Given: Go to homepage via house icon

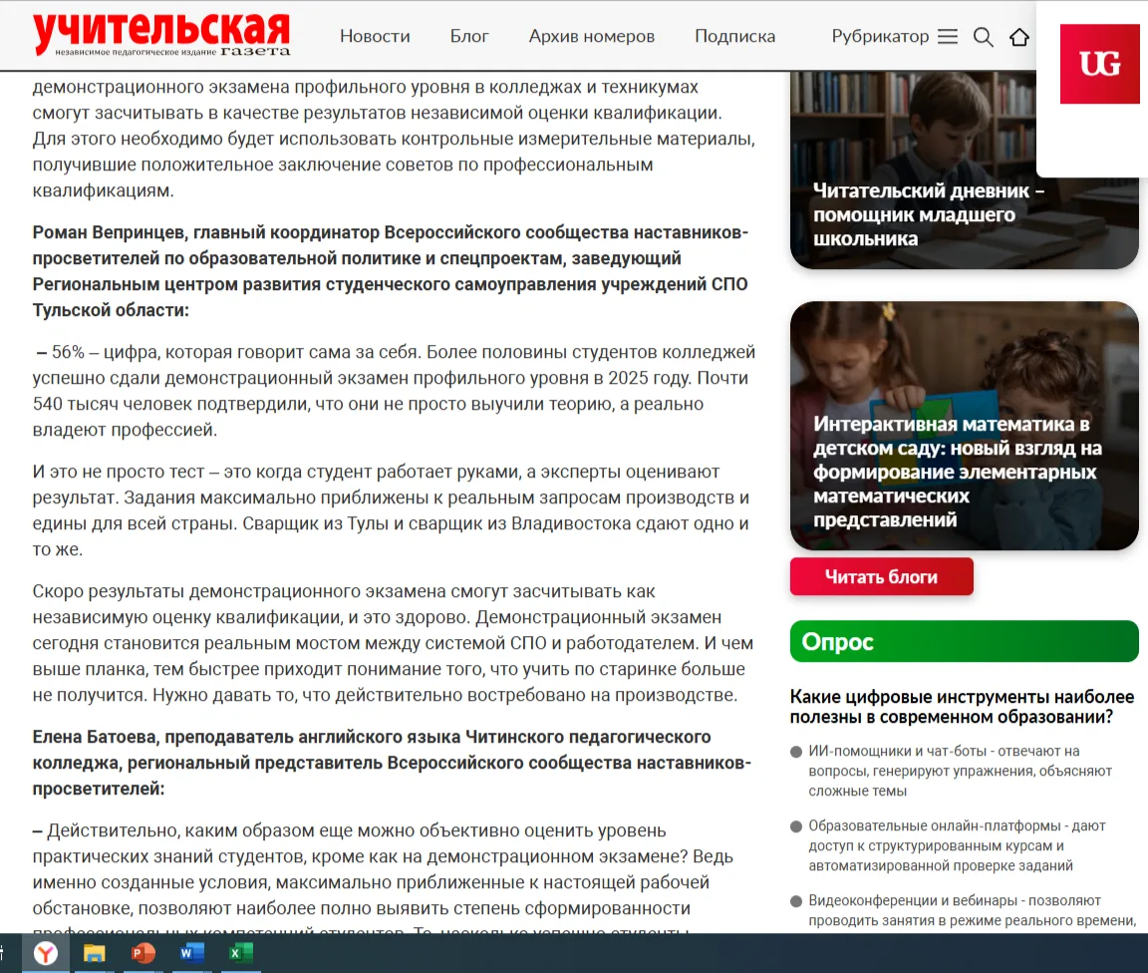Looking at the screenshot, I should pos(1018,37).
